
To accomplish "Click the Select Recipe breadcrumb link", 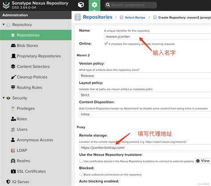I will [135, 17].
